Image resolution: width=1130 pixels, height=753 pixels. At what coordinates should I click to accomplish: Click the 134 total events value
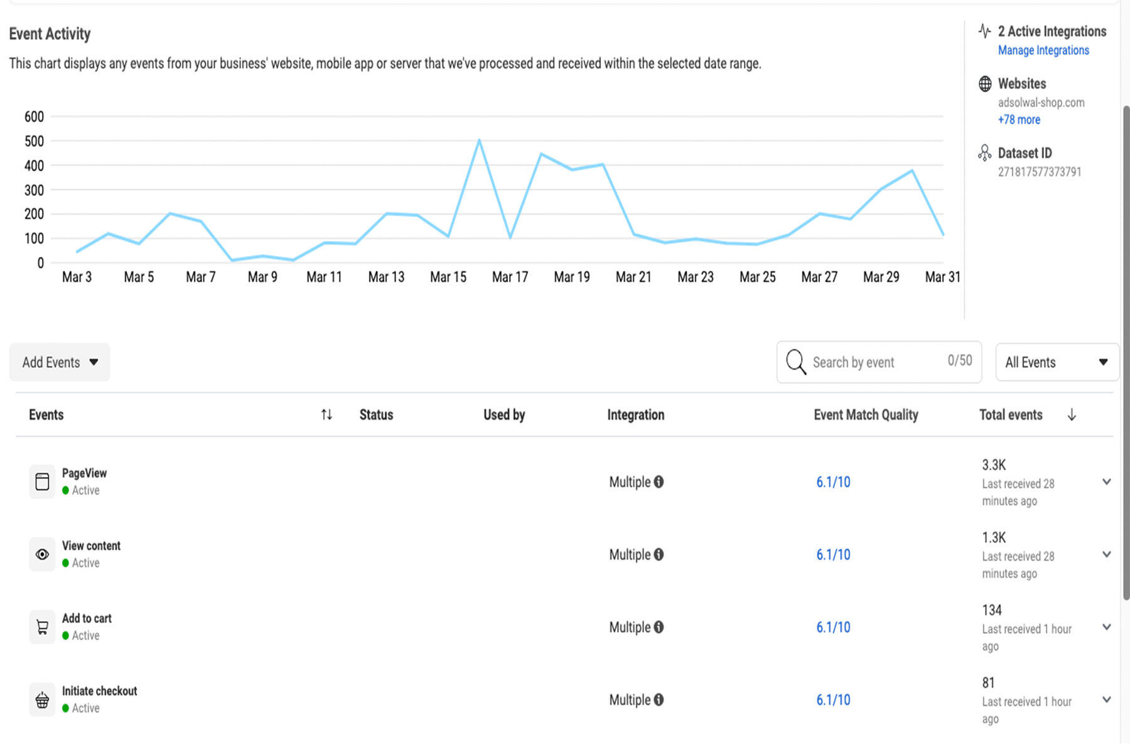[992, 611]
